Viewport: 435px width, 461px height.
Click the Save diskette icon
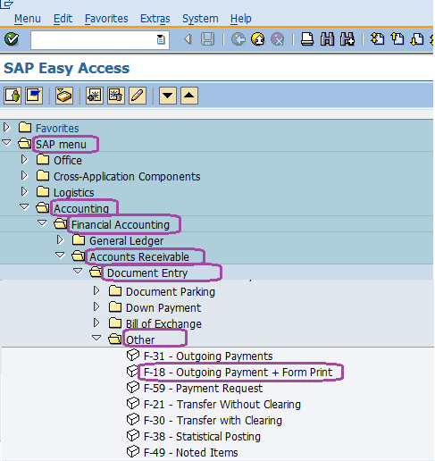pos(207,39)
